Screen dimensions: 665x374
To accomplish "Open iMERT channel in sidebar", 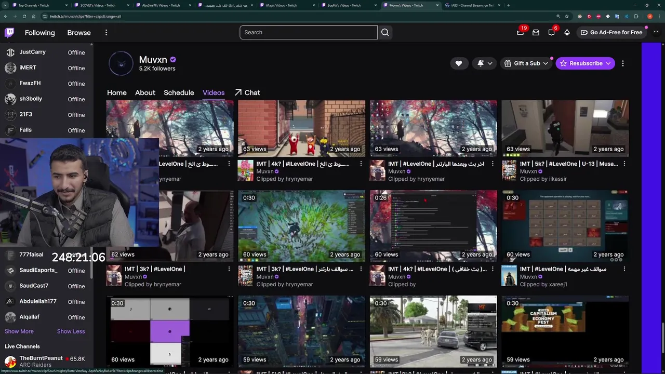I will [x=46, y=68].
